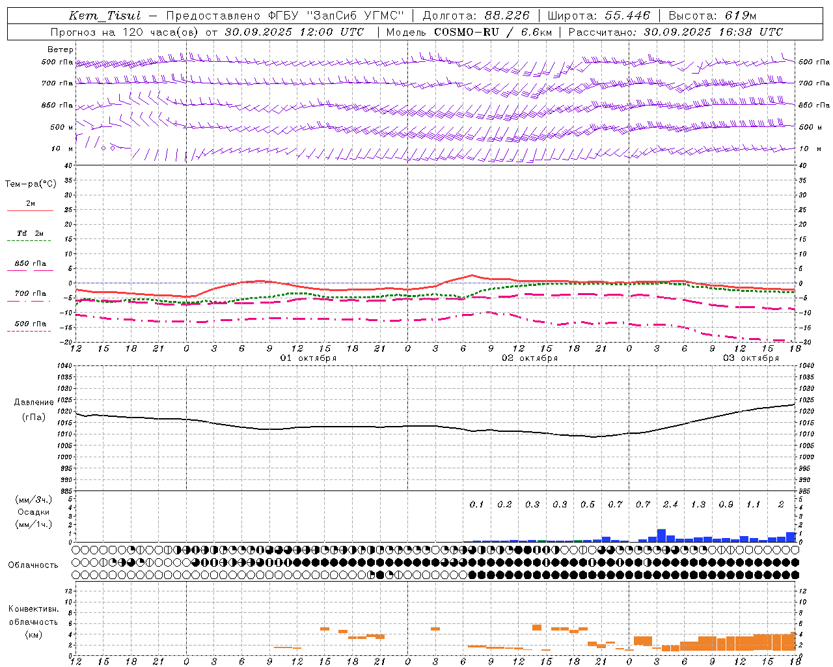Image resolution: width=833 pixels, height=667 pixels.
Task: Click the 0.5 precipitation amount value
Action: coord(588,504)
